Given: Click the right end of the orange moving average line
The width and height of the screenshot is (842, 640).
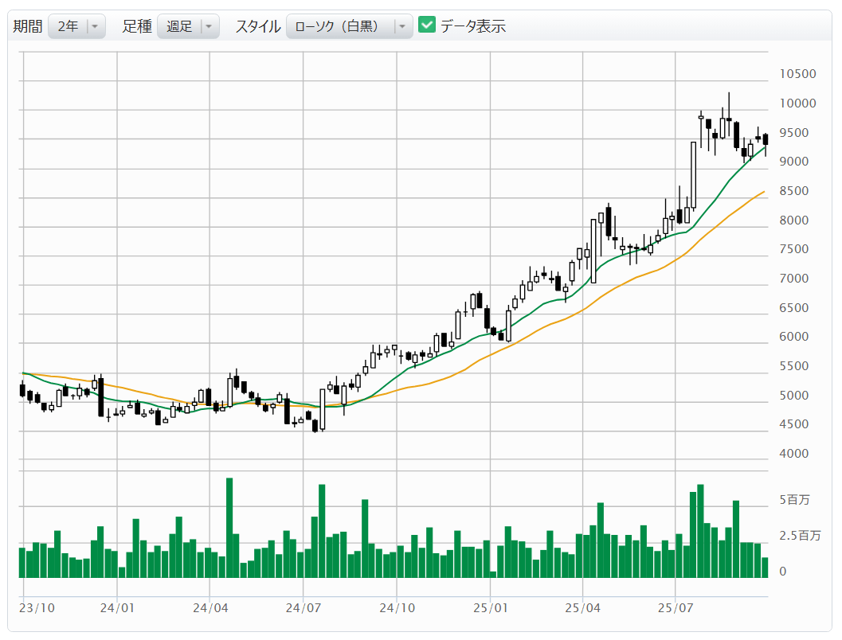Looking at the screenshot, I should [x=763, y=192].
